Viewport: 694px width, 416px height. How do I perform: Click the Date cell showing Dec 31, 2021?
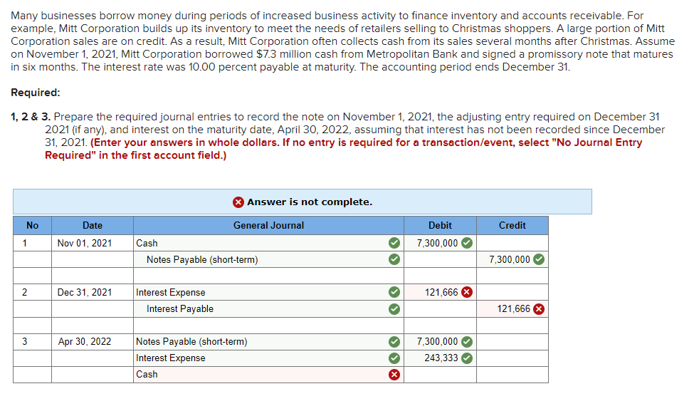(x=93, y=291)
